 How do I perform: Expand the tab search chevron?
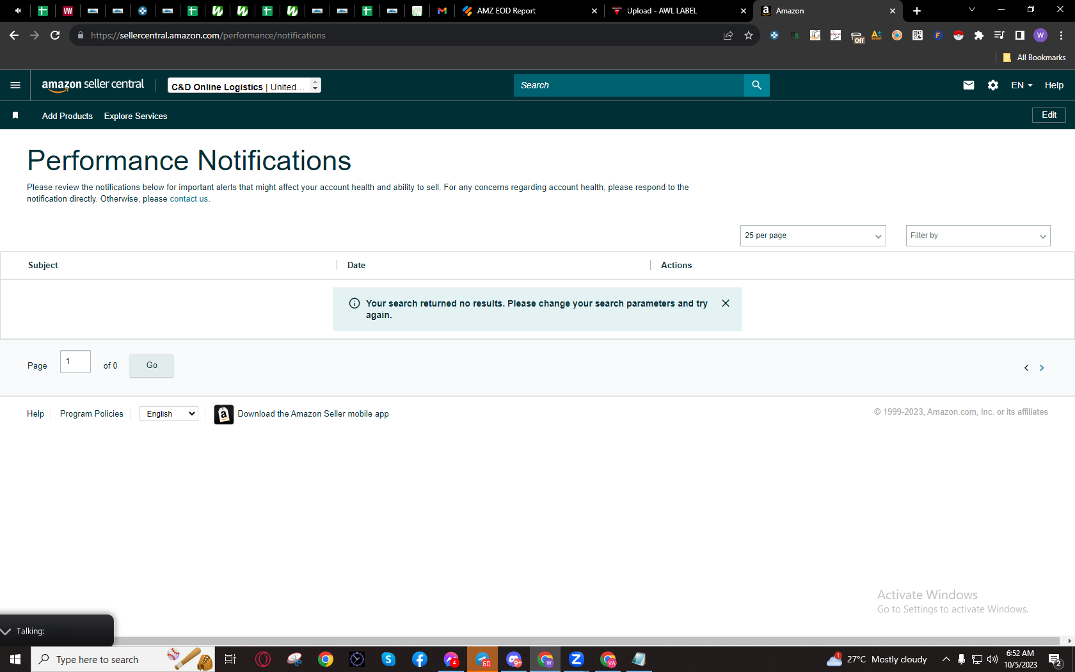point(972,10)
